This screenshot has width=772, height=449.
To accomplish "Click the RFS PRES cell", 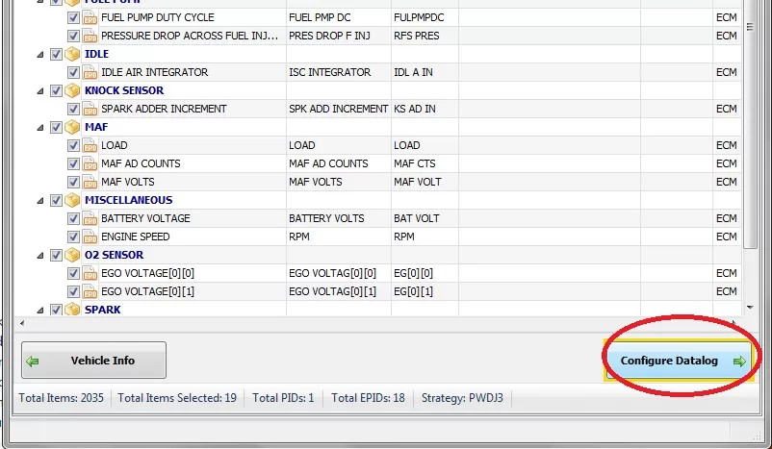I will 417,36.
